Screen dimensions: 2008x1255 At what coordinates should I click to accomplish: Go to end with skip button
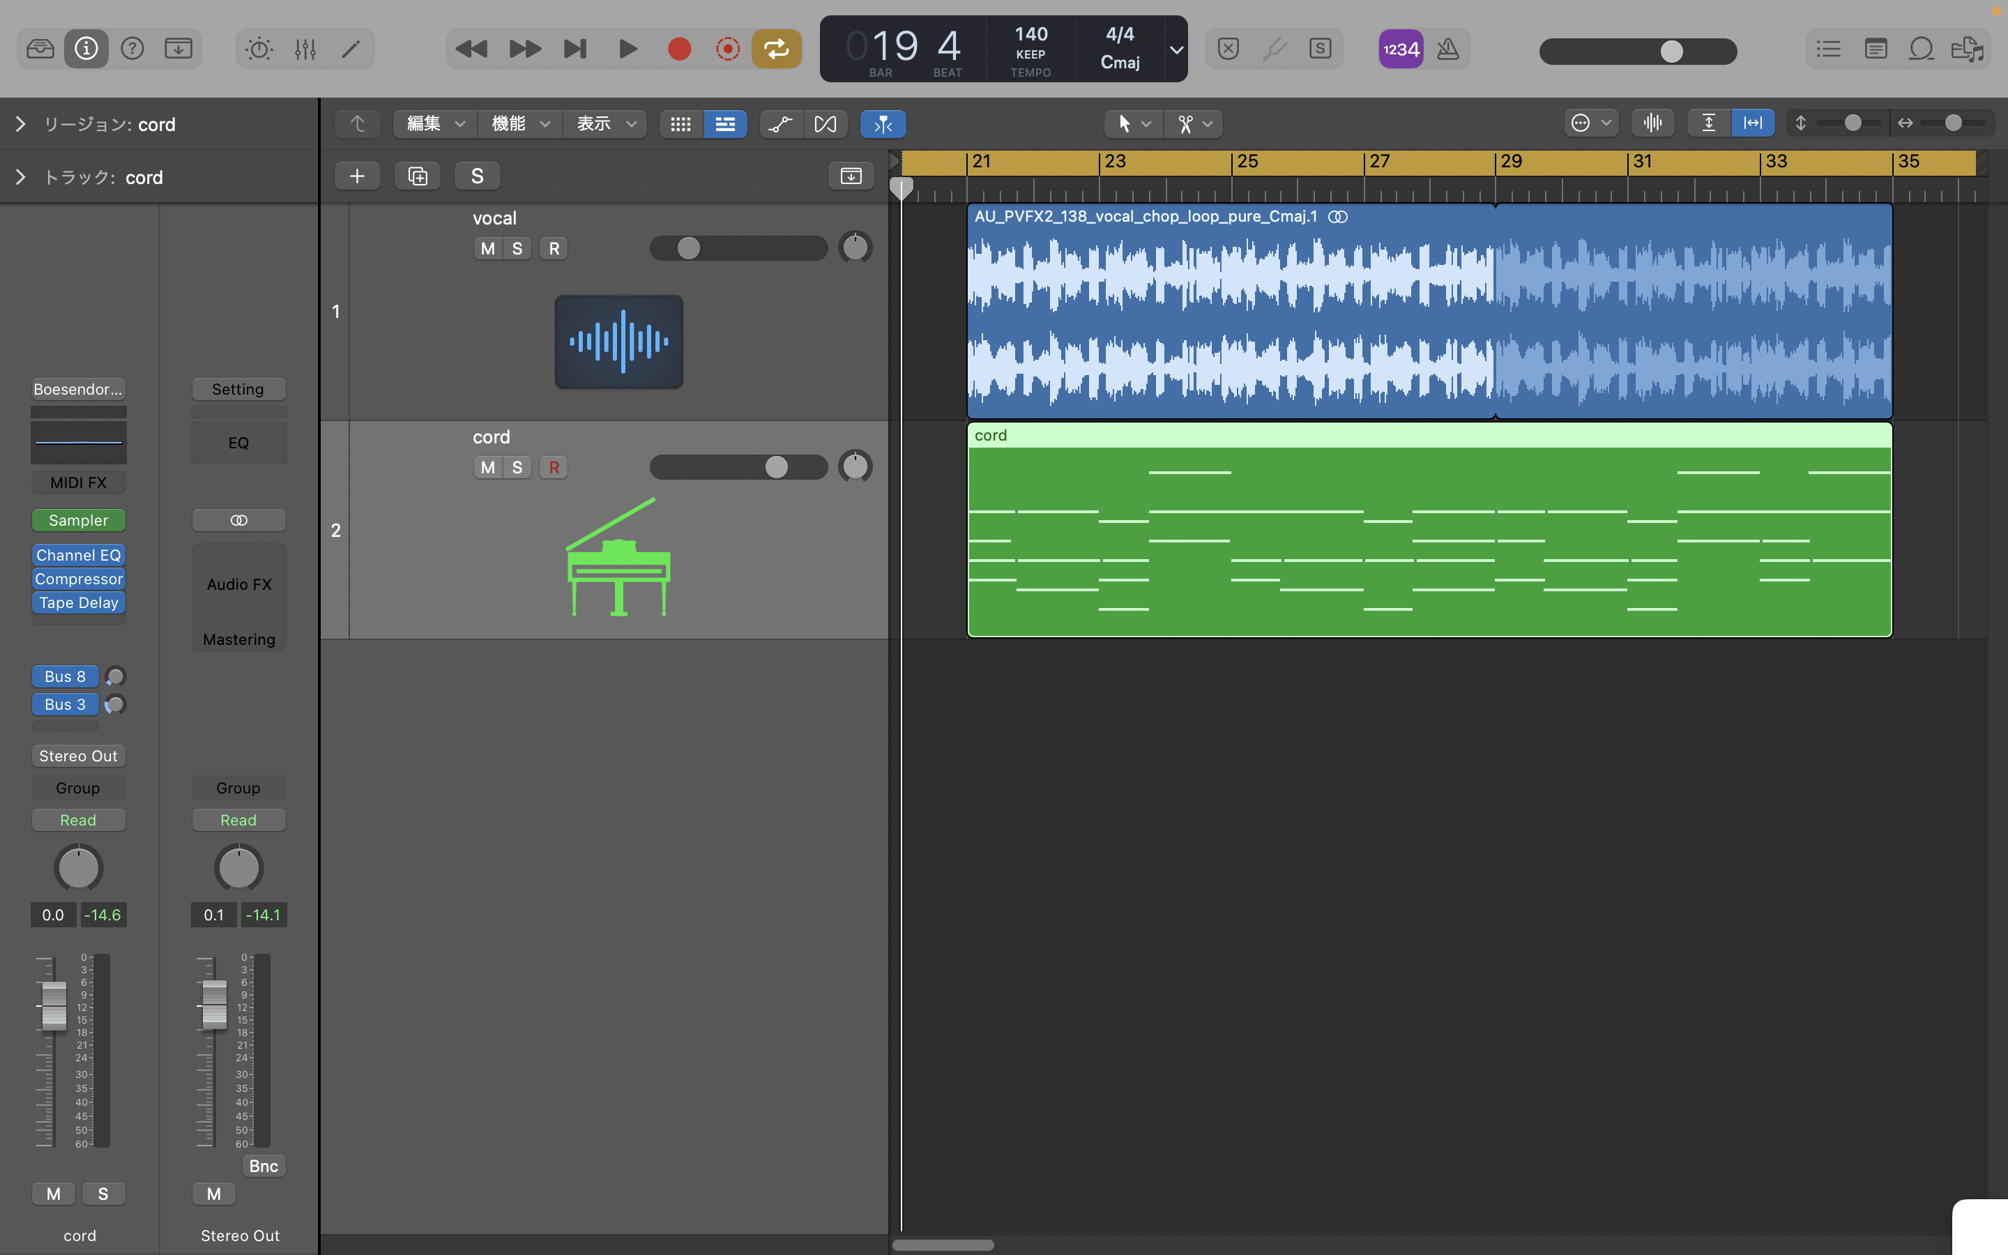click(575, 49)
